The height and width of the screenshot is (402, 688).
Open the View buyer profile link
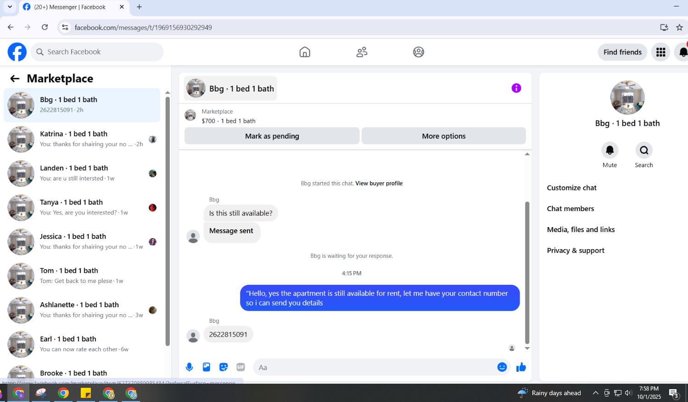(x=379, y=184)
